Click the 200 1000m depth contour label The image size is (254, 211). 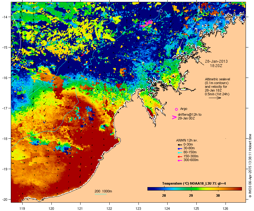tap(103, 191)
